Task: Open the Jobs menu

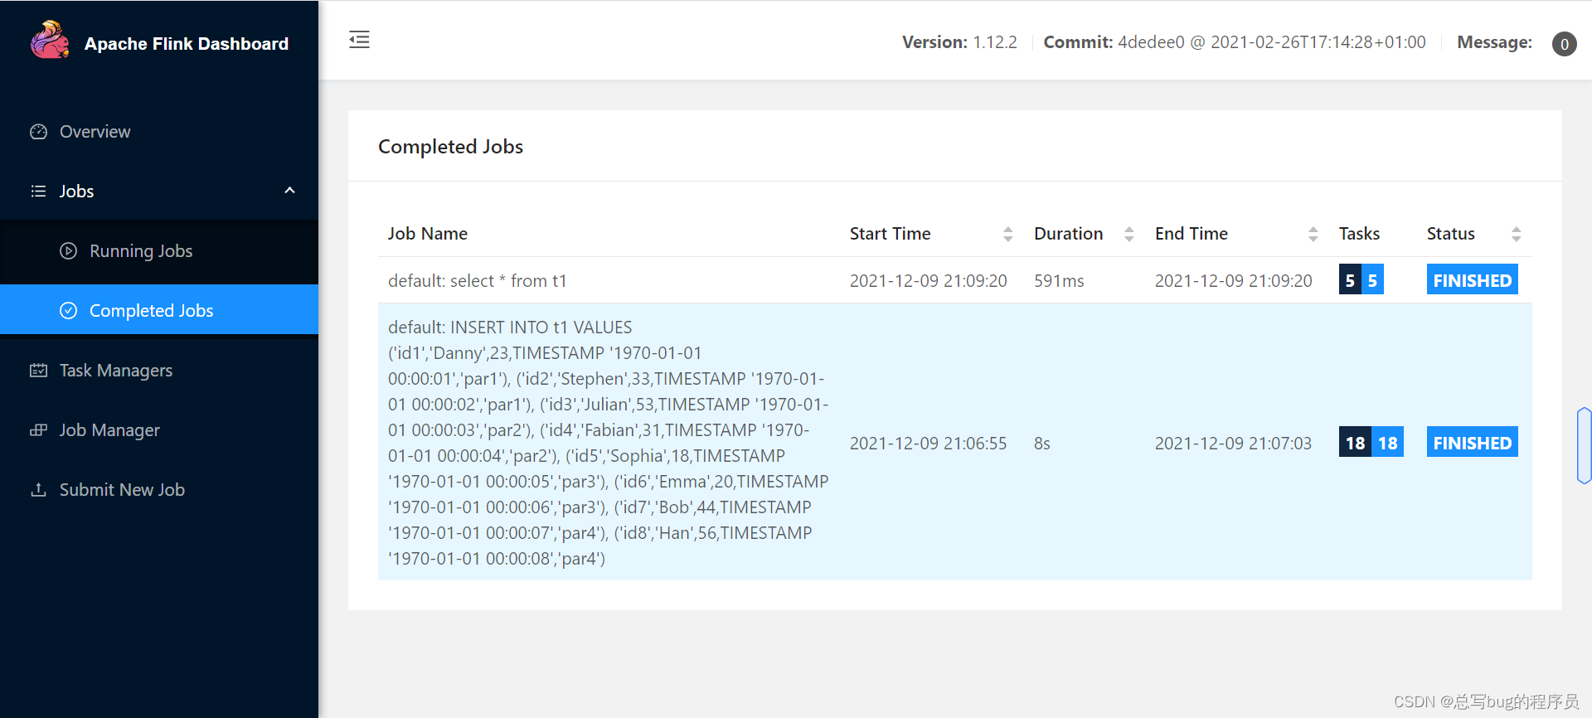Action: pyautogui.click(x=159, y=192)
